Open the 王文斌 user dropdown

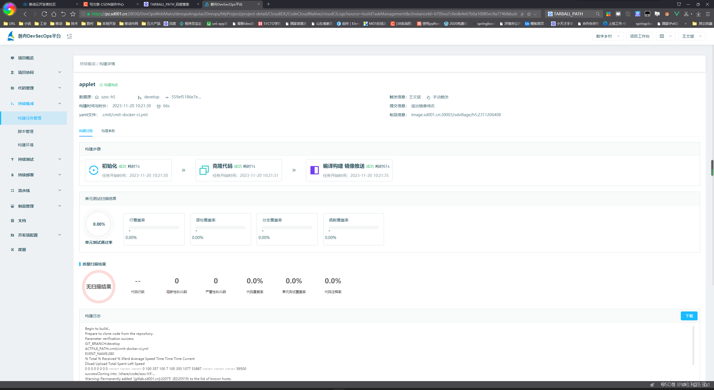point(692,36)
